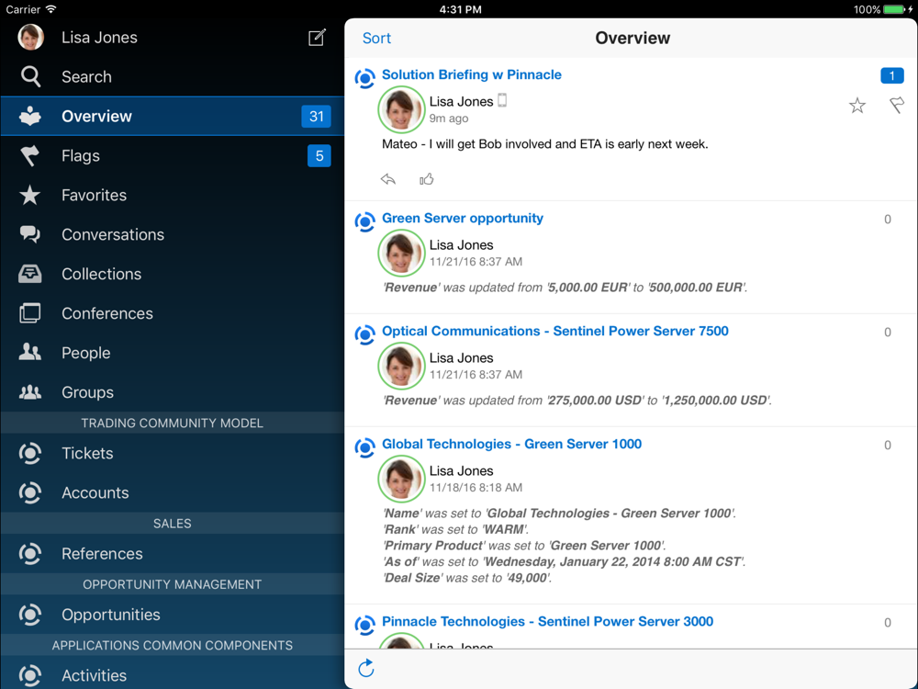Click the TRADING COMMUNITY MODEL section header
The image size is (918, 689).
pos(173,423)
